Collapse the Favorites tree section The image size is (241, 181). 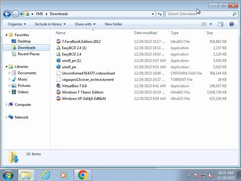tap(6, 35)
